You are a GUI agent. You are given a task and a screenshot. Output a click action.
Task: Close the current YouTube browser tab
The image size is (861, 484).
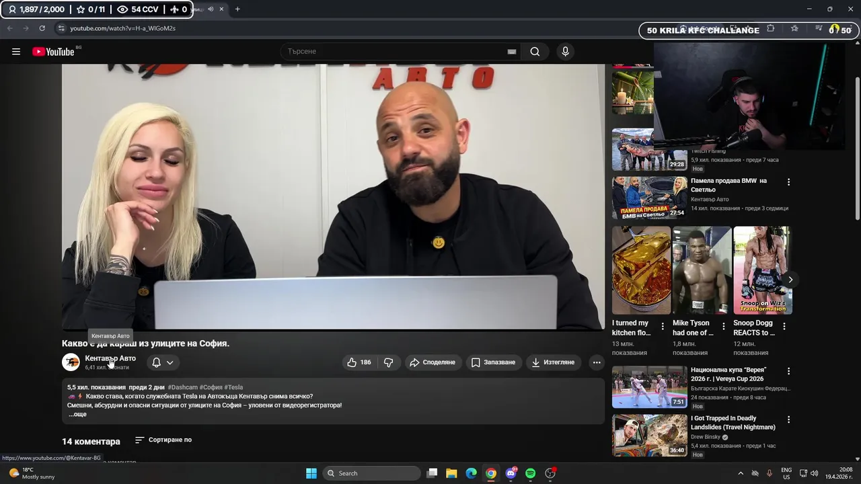(221, 9)
